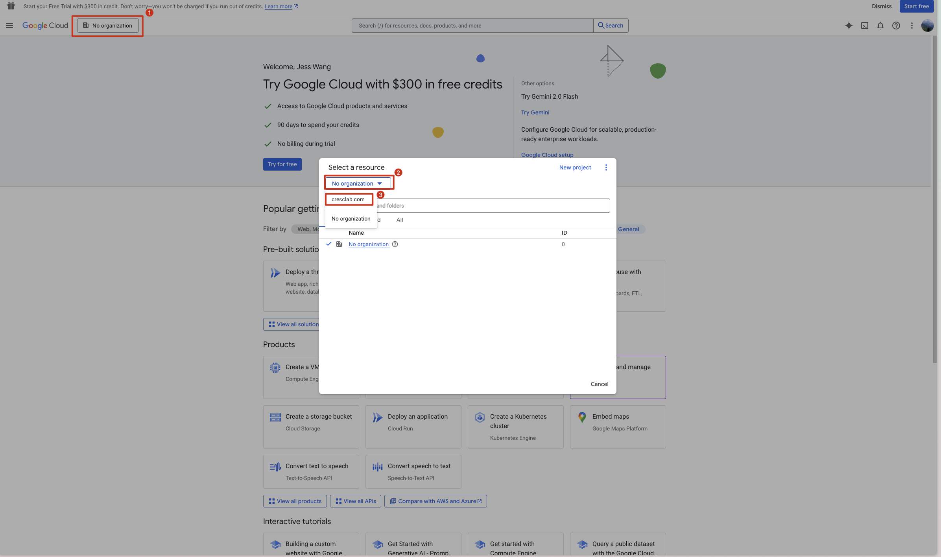The width and height of the screenshot is (941, 557).
Task: Open Create a storage bucket card
Action: 311,427
